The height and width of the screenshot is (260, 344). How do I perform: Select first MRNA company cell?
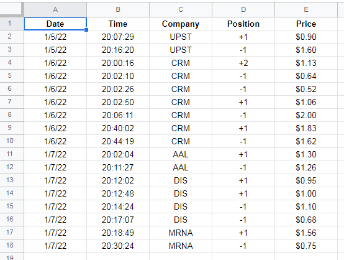click(x=181, y=233)
